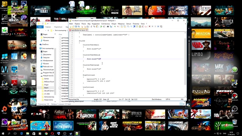242x136 pixels.
Task: Start macro recording with the red record icon
Action: tap(149, 26)
